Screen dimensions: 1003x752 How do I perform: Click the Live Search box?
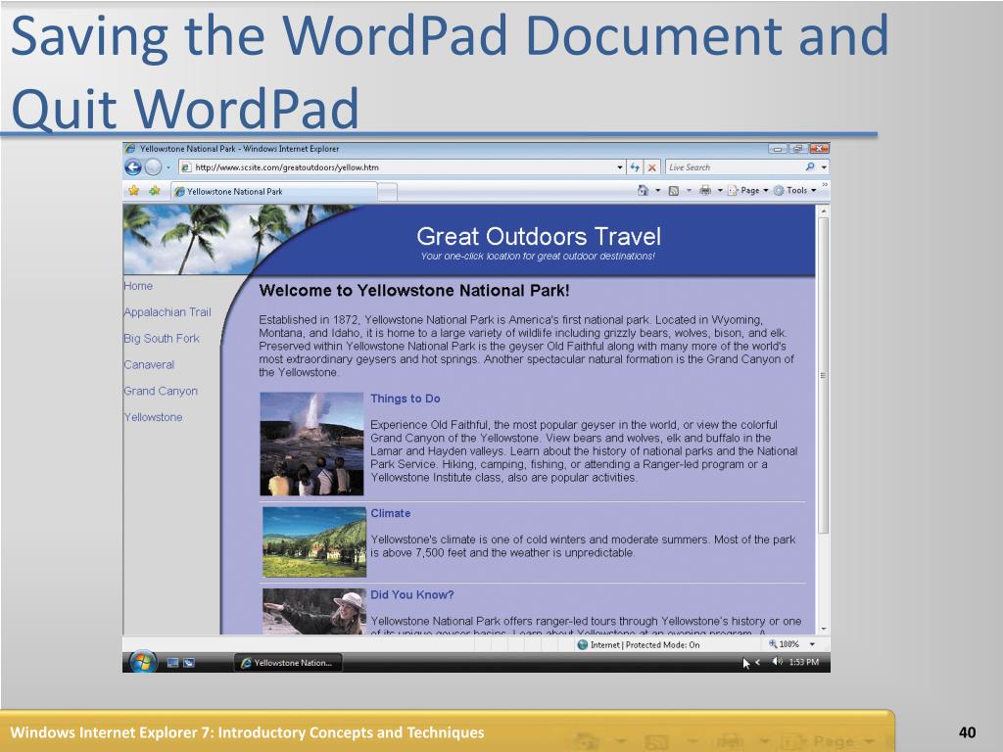click(x=735, y=167)
